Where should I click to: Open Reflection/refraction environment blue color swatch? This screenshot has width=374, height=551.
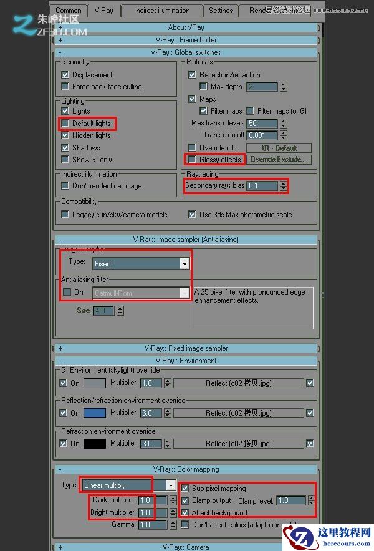(x=95, y=413)
